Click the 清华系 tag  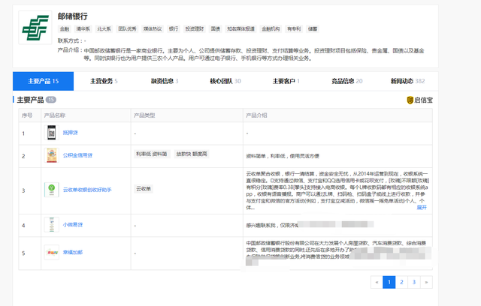point(83,28)
